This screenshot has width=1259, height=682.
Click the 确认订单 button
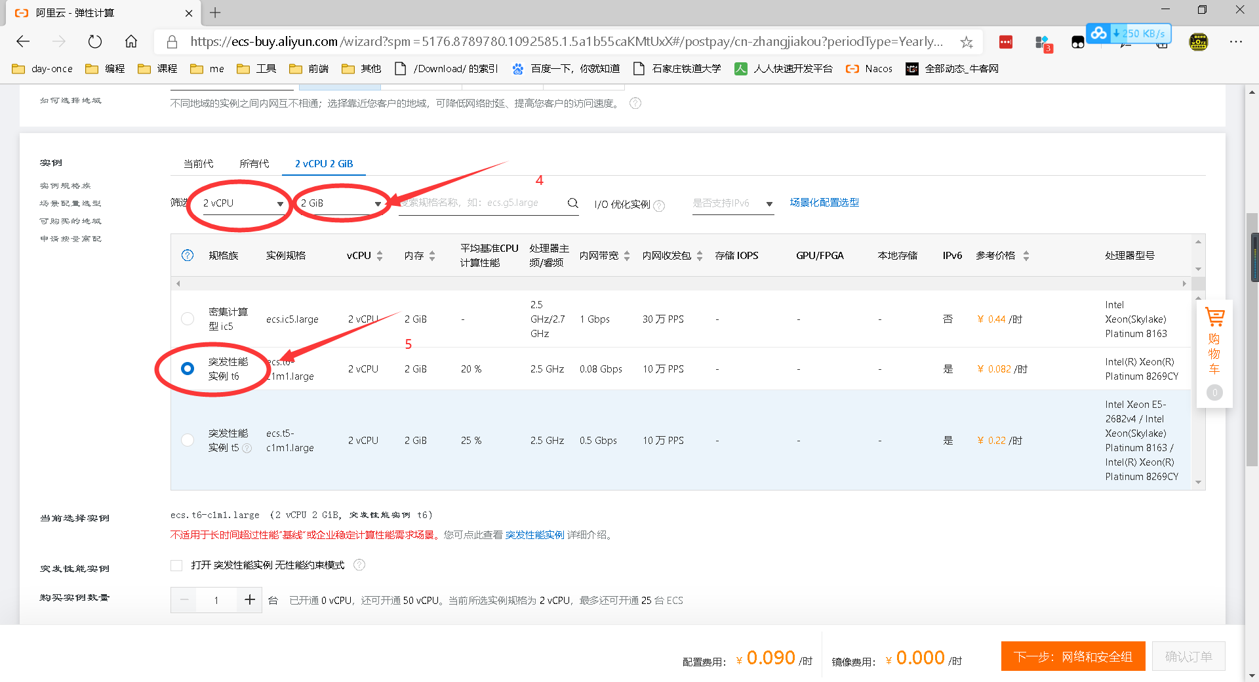click(1188, 656)
